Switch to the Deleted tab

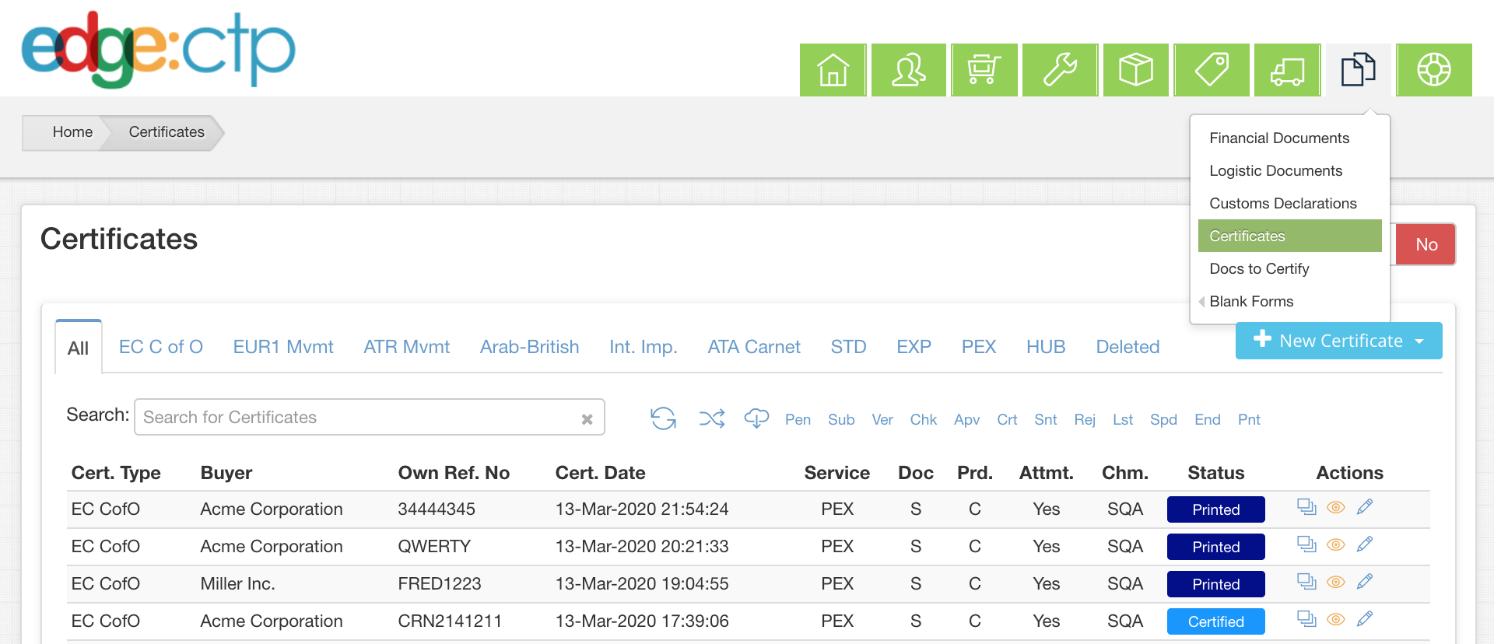click(x=1128, y=347)
